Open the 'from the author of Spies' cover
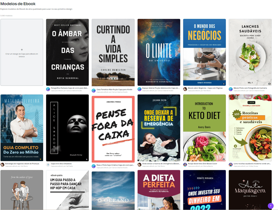Viewport: 278px width, 210px height. tap(22, 190)
